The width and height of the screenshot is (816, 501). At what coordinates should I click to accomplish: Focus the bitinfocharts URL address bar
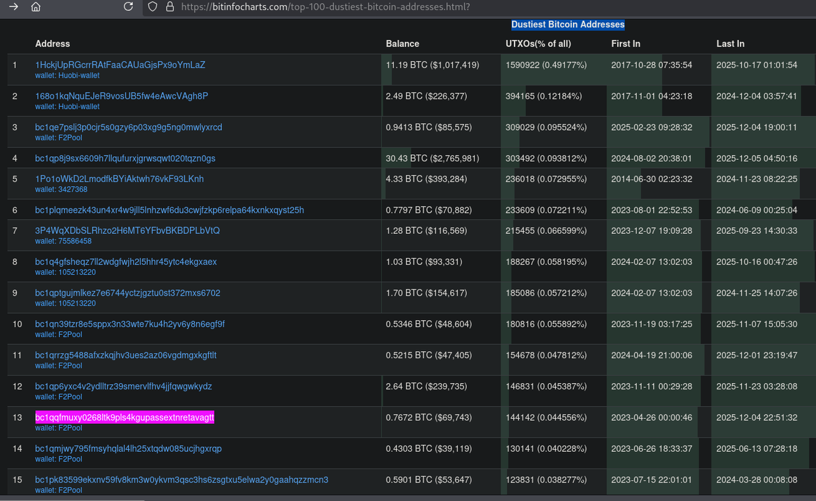325,7
